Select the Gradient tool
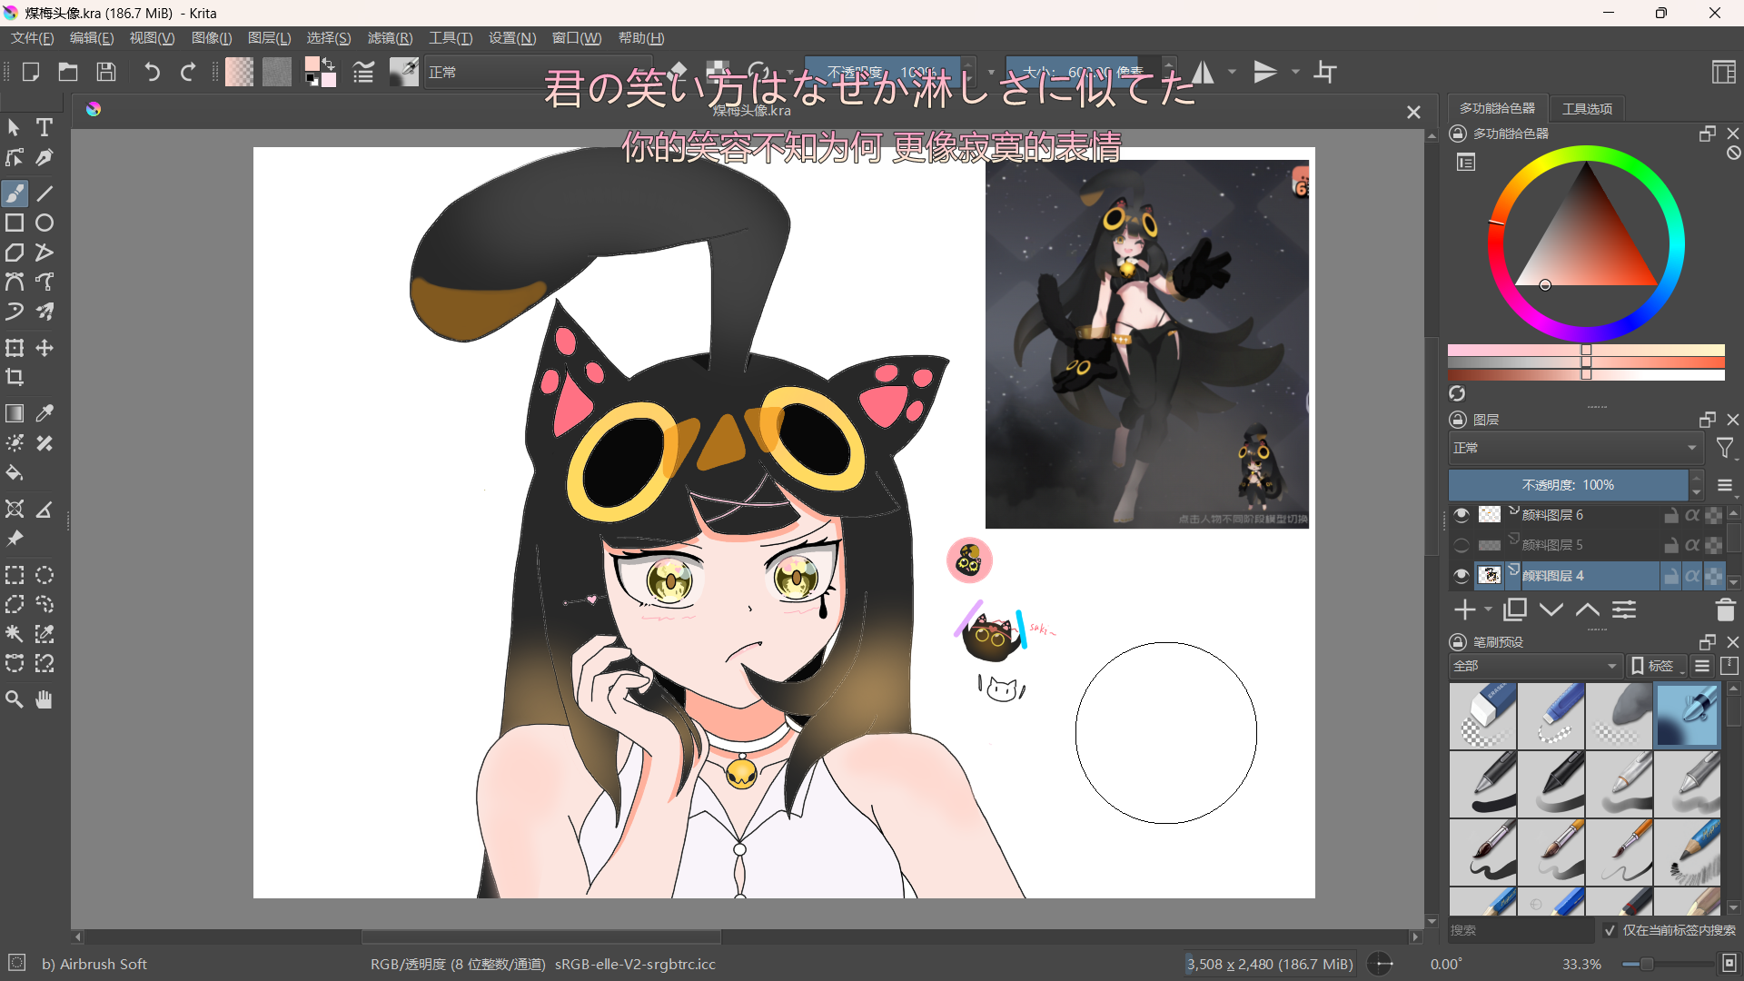Screen dimensions: 1744x981 pyautogui.click(x=15, y=413)
